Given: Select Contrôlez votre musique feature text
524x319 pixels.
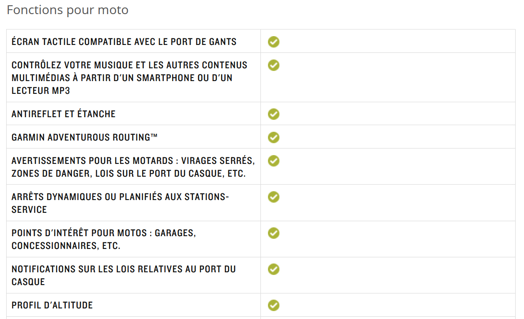Looking at the screenshot, I should coord(129,78).
